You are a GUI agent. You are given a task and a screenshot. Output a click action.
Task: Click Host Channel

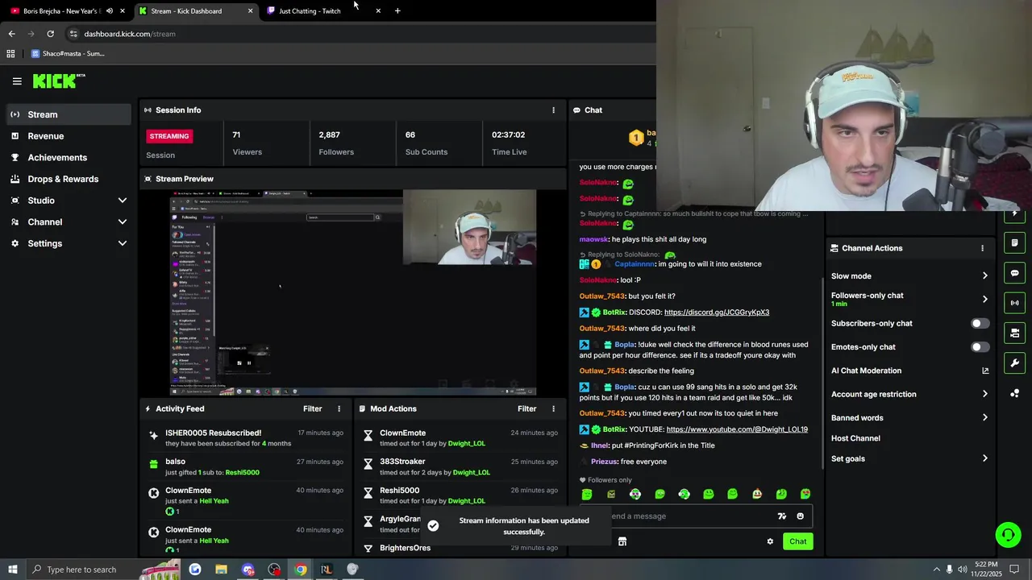[x=855, y=439]
